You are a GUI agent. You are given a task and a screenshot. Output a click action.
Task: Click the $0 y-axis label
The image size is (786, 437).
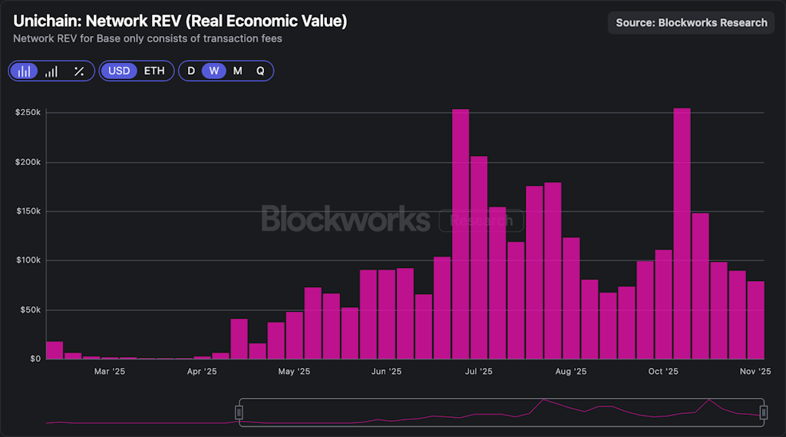(x=35, y=359)
